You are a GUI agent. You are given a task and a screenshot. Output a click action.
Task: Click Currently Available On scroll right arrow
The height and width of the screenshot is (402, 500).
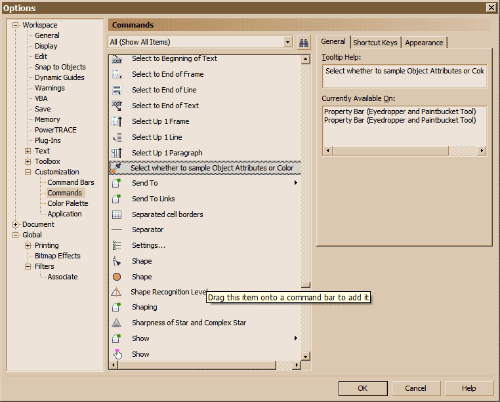[482, 150]
